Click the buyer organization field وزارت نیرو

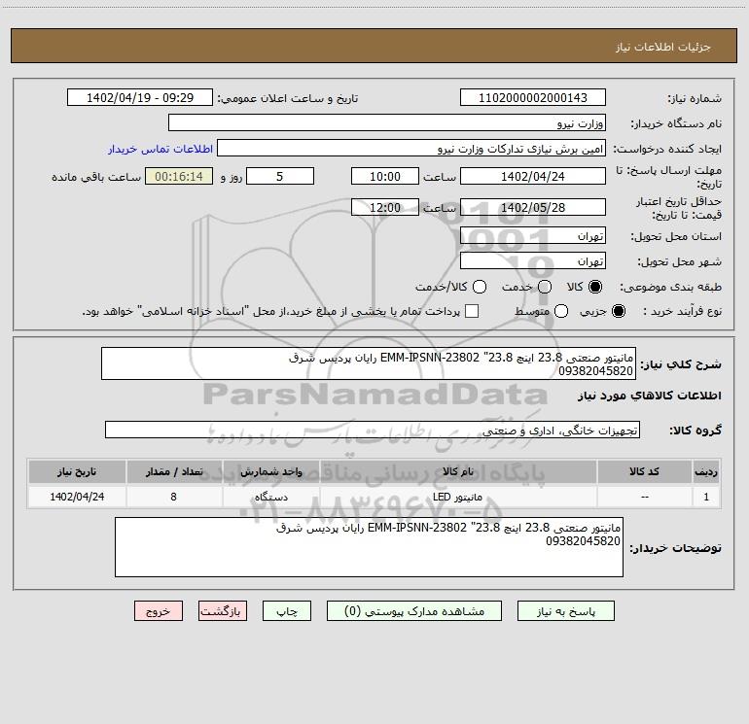pyautogui.click(x=387, y=122)
